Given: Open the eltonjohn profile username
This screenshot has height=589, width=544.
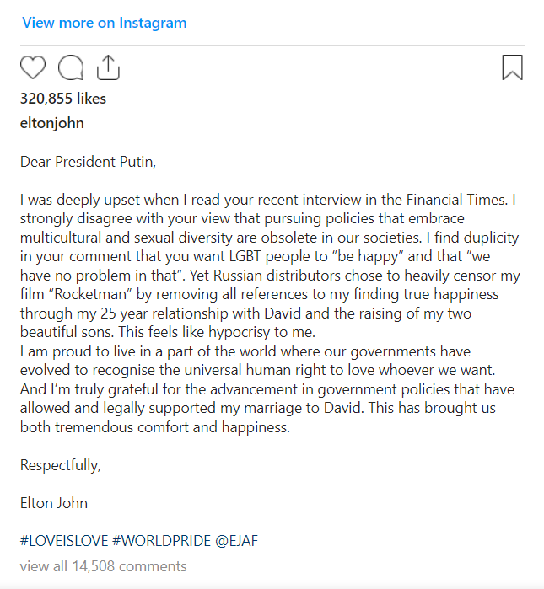Looking at the screenshot, I should click(x=52, y=123).
